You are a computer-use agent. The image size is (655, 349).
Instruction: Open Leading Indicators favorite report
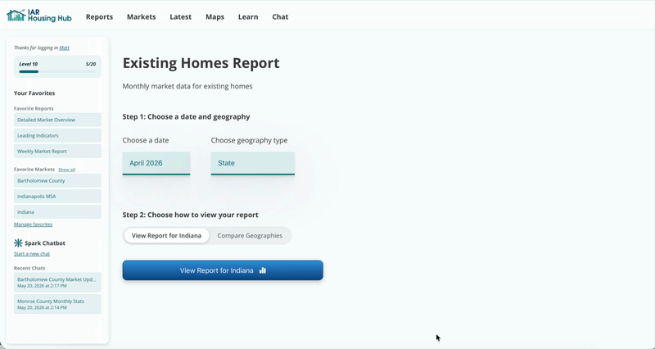(x=57, y=135)
